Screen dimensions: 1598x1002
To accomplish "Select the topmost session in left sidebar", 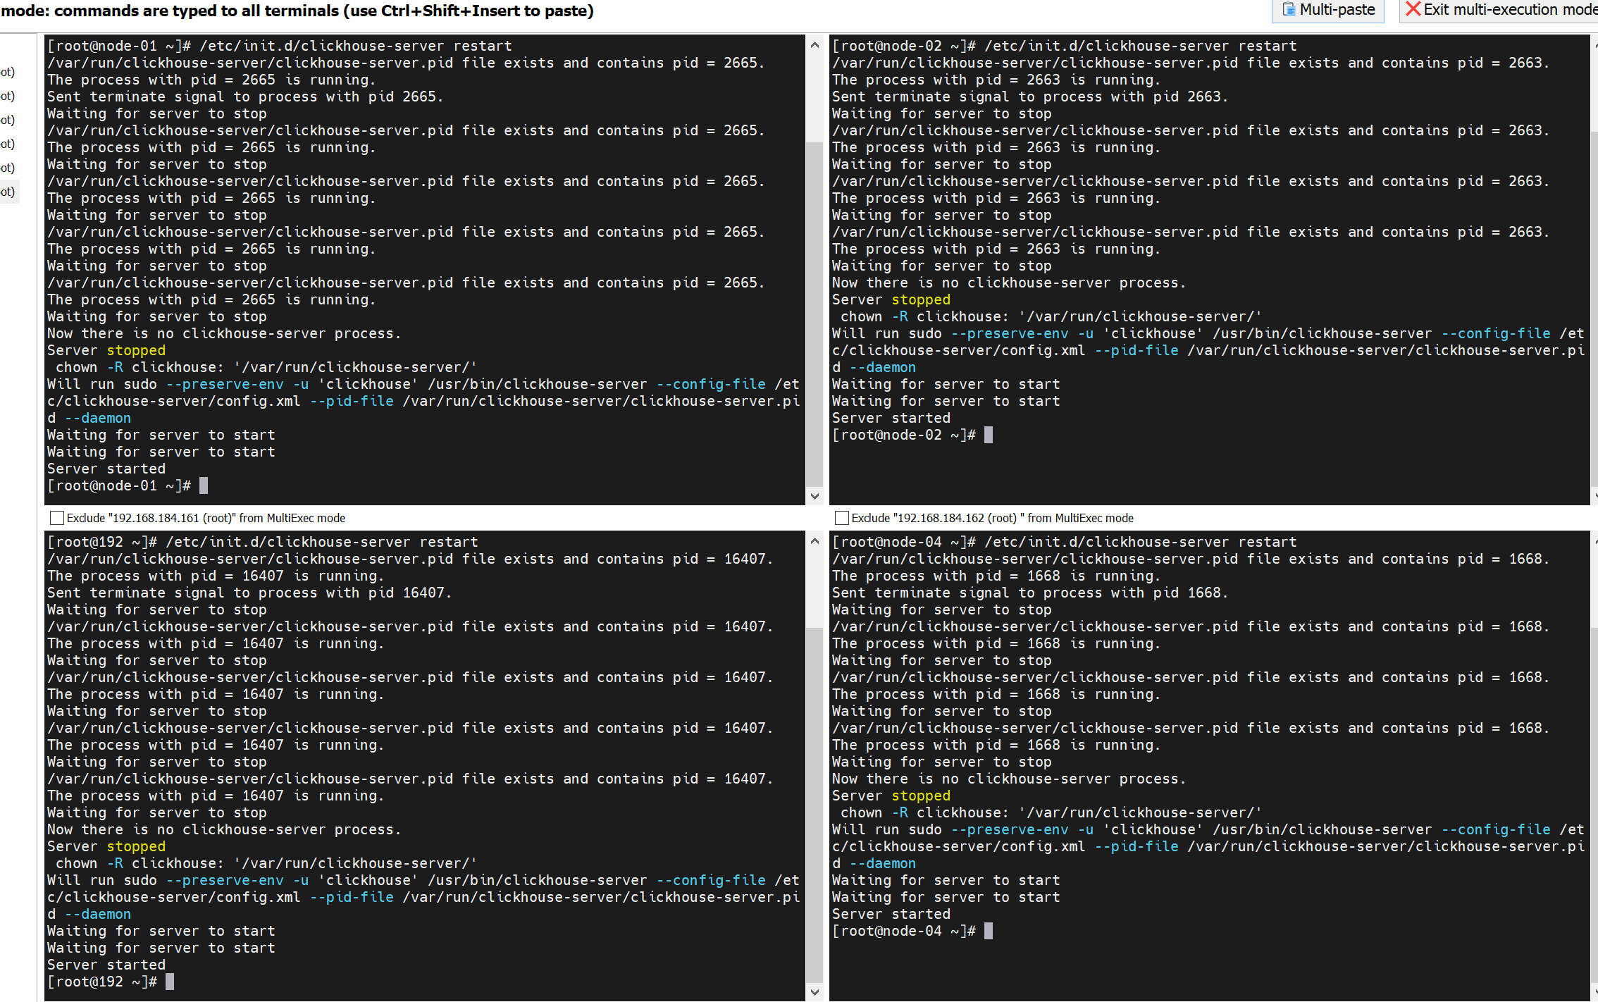I will coord(8,72).
